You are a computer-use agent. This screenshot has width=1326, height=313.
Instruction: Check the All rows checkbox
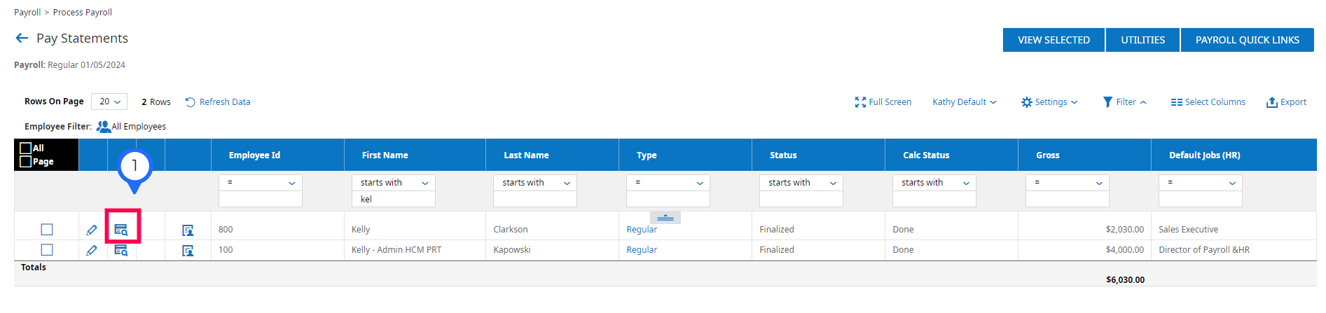click(x=26, y=148)
